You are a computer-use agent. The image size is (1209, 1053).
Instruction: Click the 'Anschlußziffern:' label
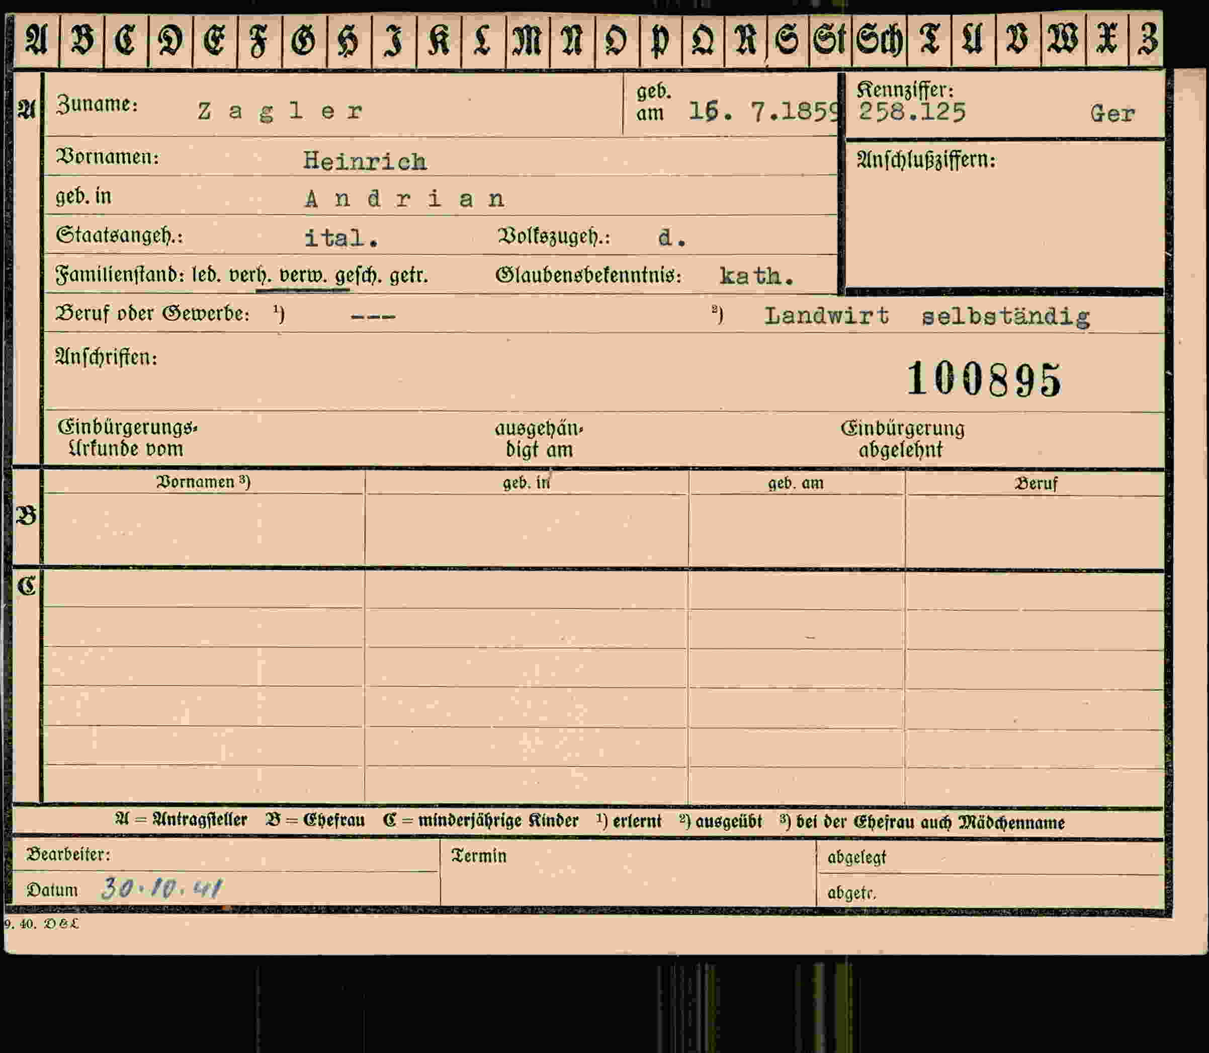[926, 160]
